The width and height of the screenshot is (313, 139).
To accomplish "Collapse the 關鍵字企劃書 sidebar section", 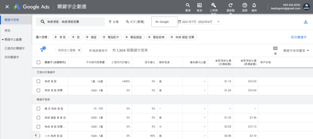I will click(x=2, y=40).
